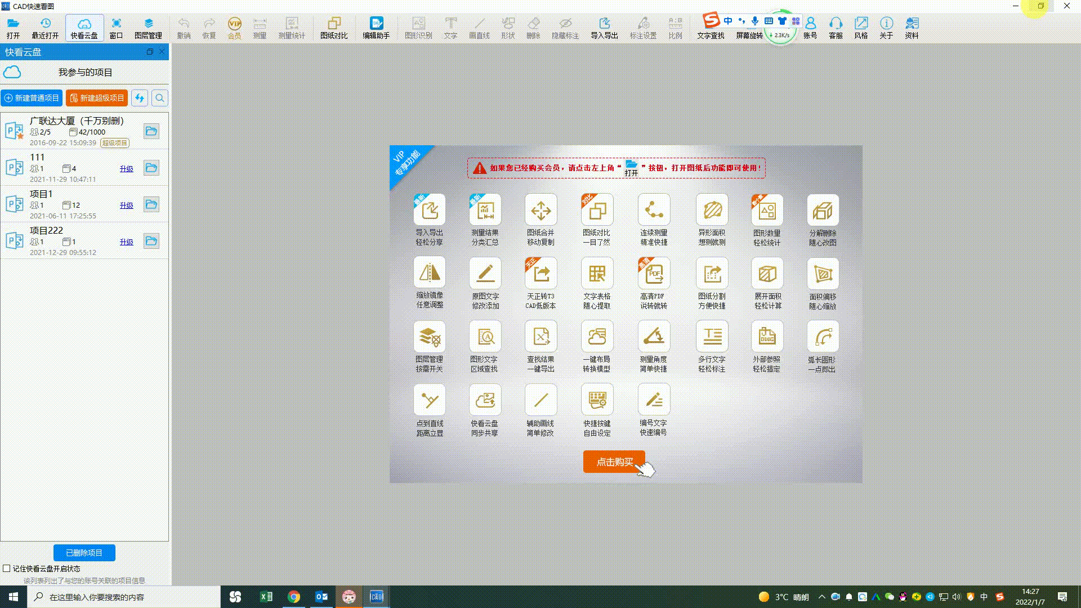Click the Windows taskbar search box
This screenshot has height=608, width=1081.
tap(124, 597)
